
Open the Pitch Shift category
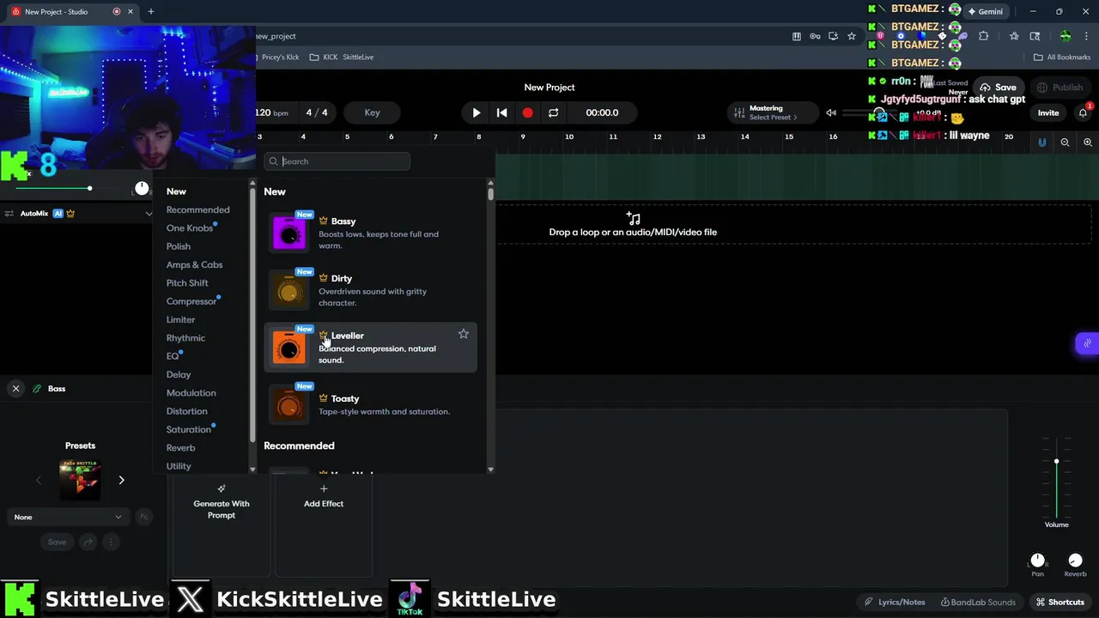point(187,283)
